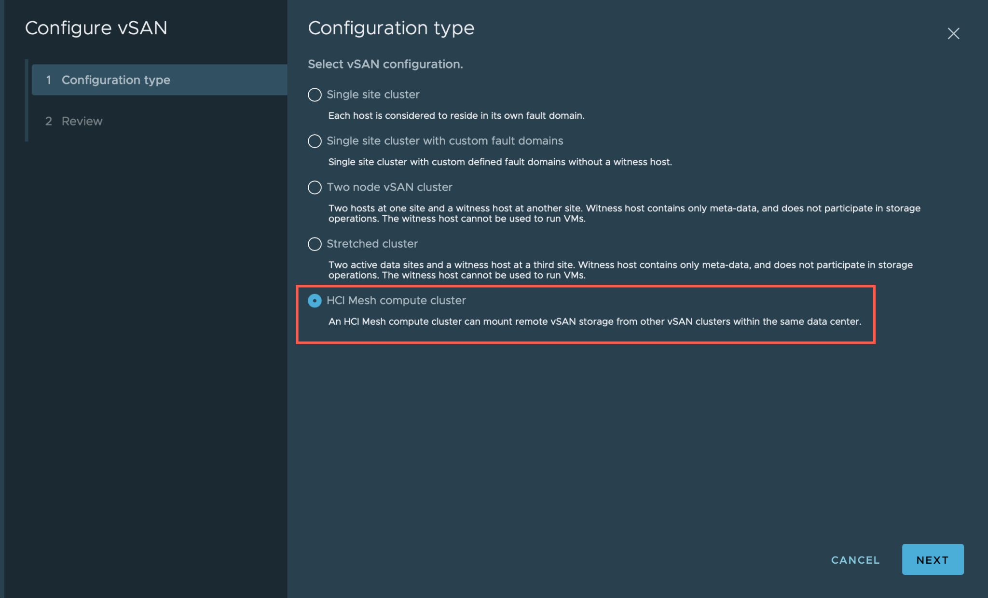Choose Single site cluster with custom fault domains
The image size is (988, 598).
315,141
